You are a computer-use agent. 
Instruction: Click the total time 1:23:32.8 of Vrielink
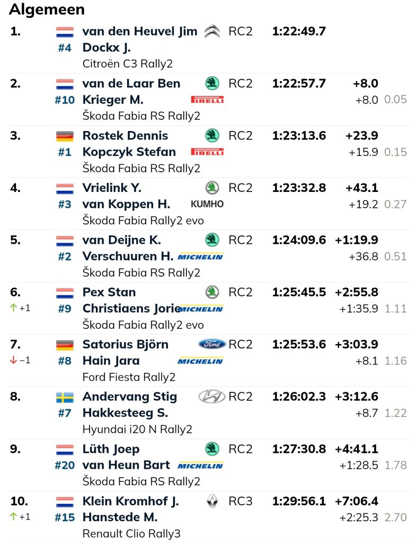[299, 188]
